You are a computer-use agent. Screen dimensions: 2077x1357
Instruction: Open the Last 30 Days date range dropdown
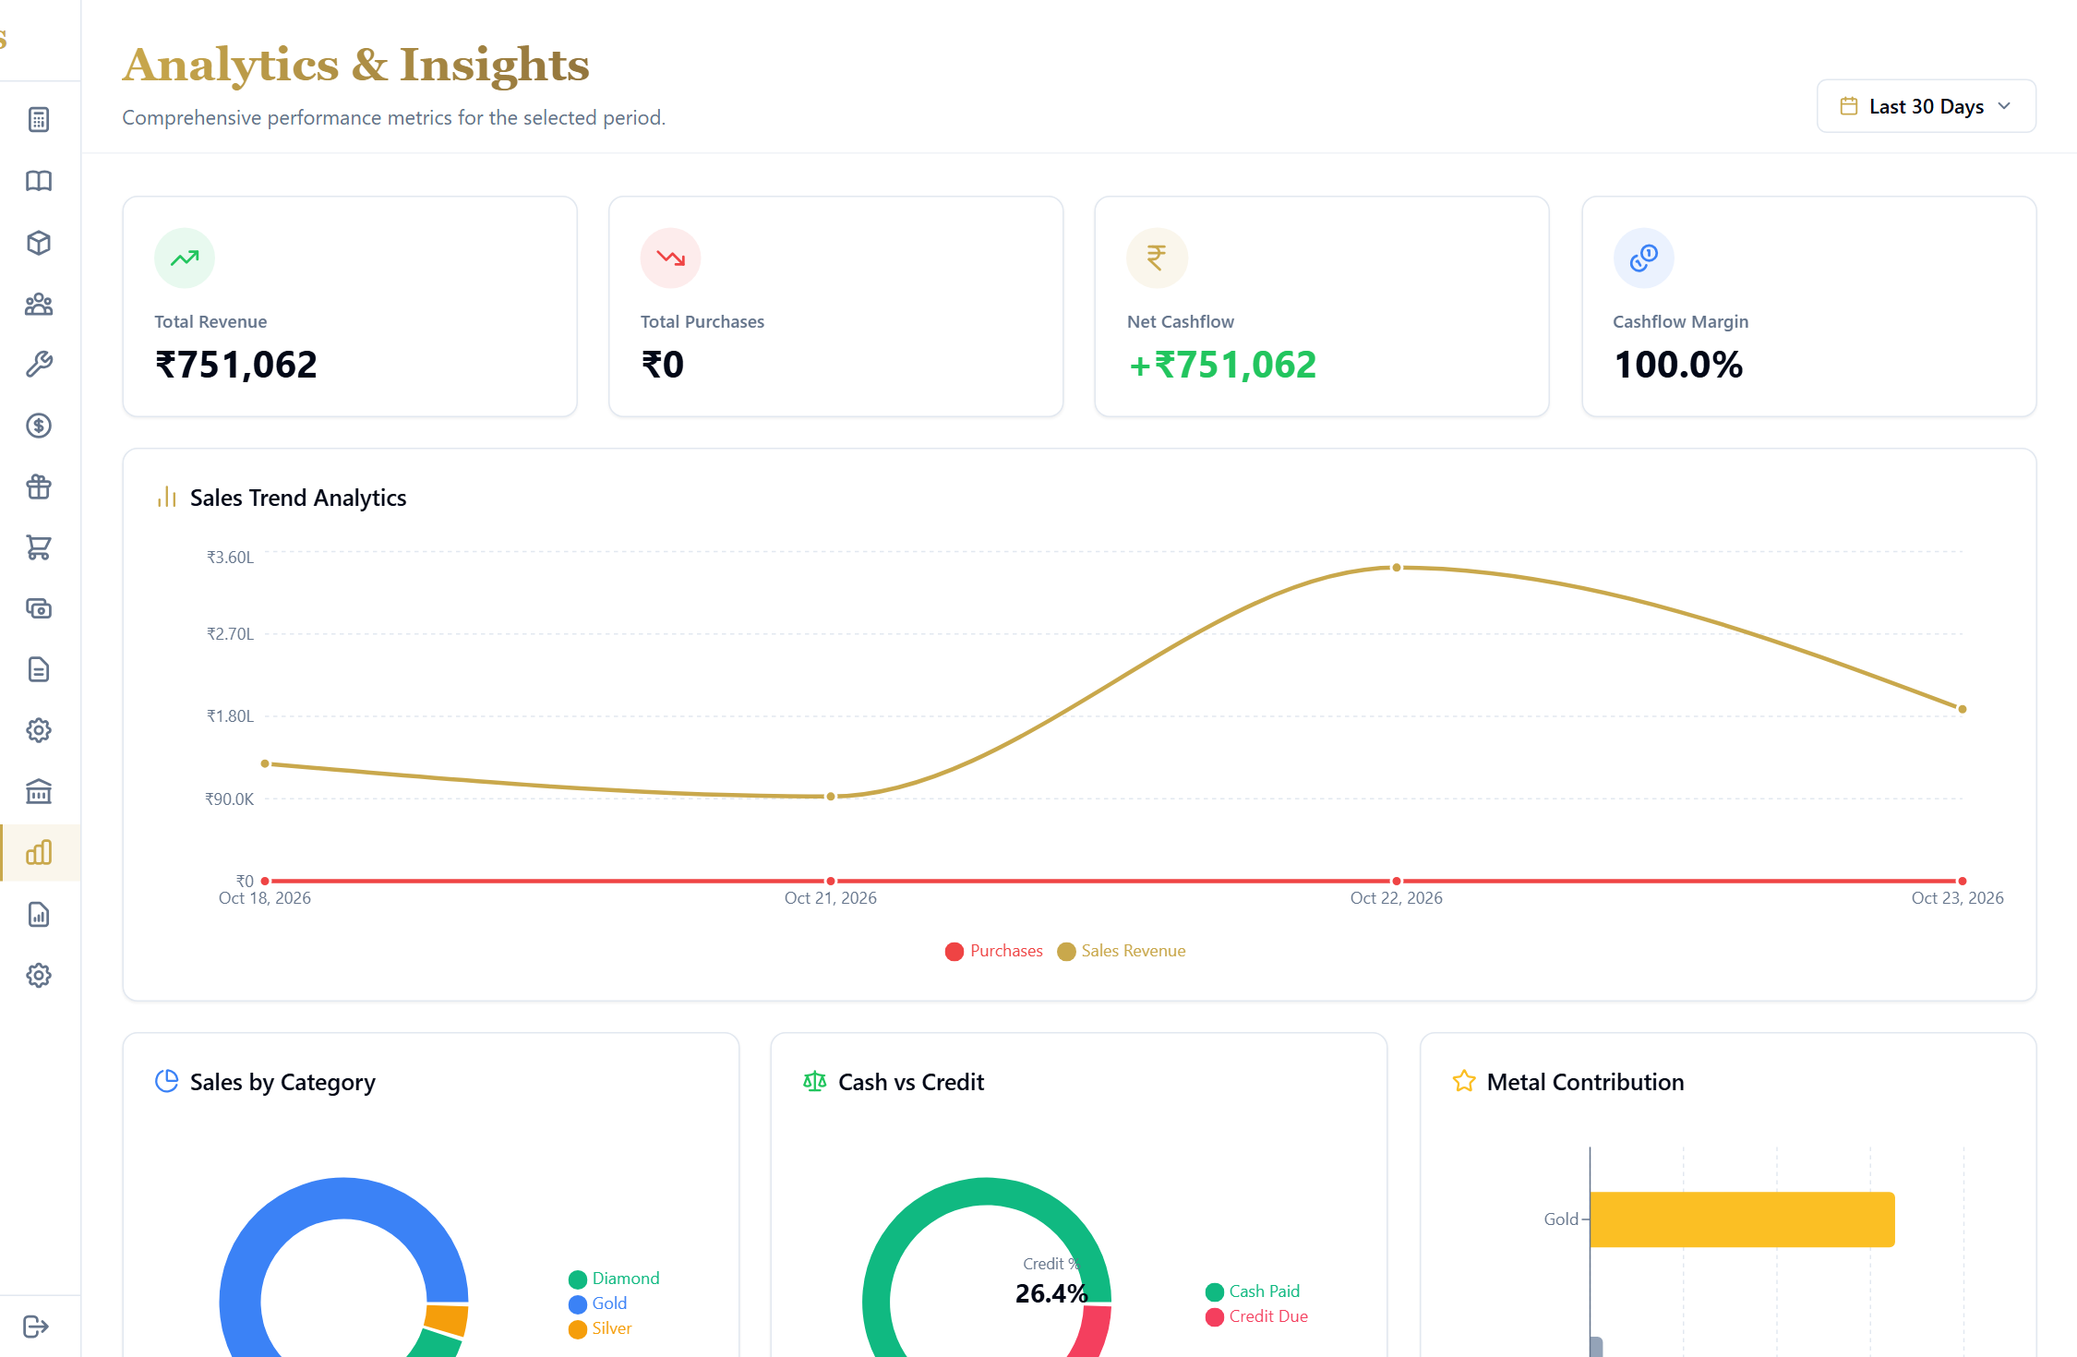click(1926, 106)
